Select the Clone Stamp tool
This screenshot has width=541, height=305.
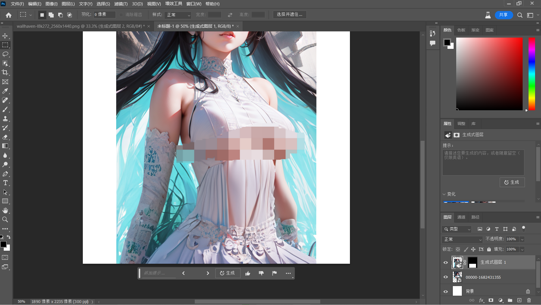click(5, 118)
